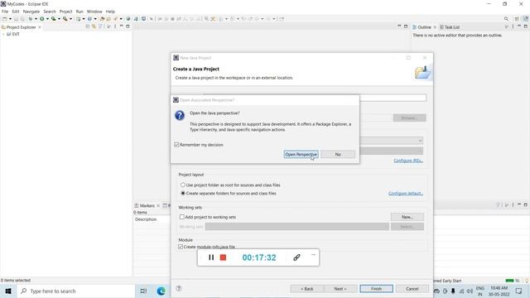The width and height of the screenshot is (530, 298).
Task: Click the New file toolbar icon
Action: pos(5,19)
